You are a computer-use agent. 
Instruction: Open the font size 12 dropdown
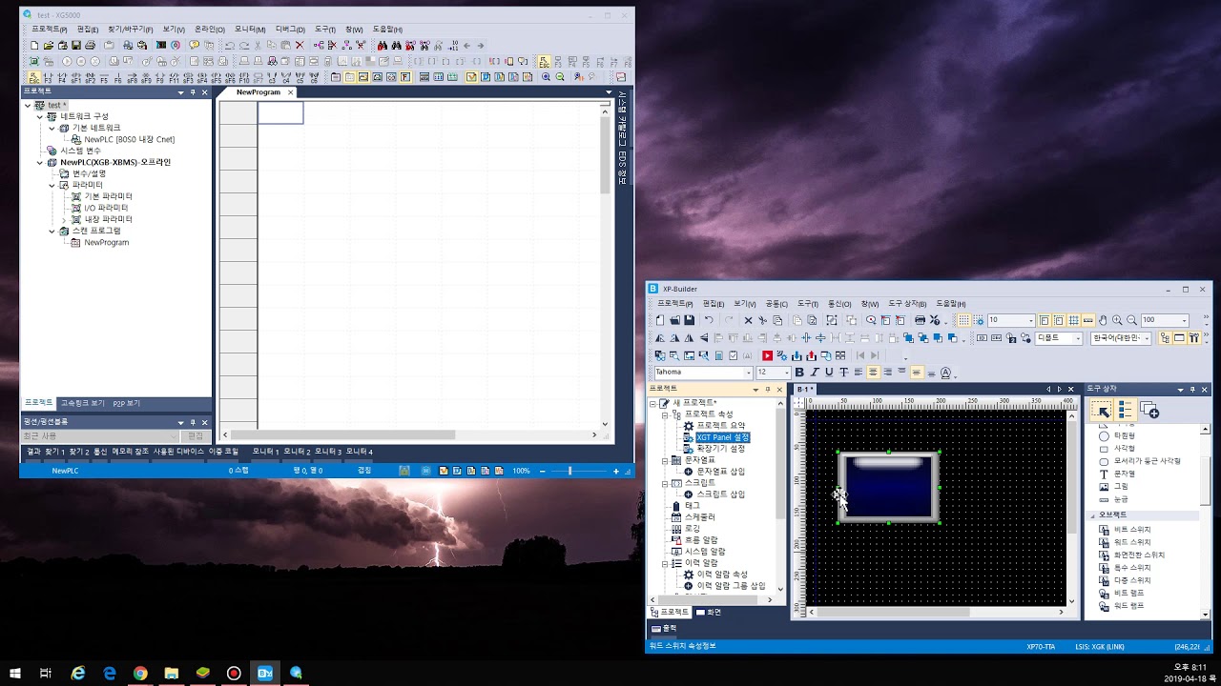(787, 373)
